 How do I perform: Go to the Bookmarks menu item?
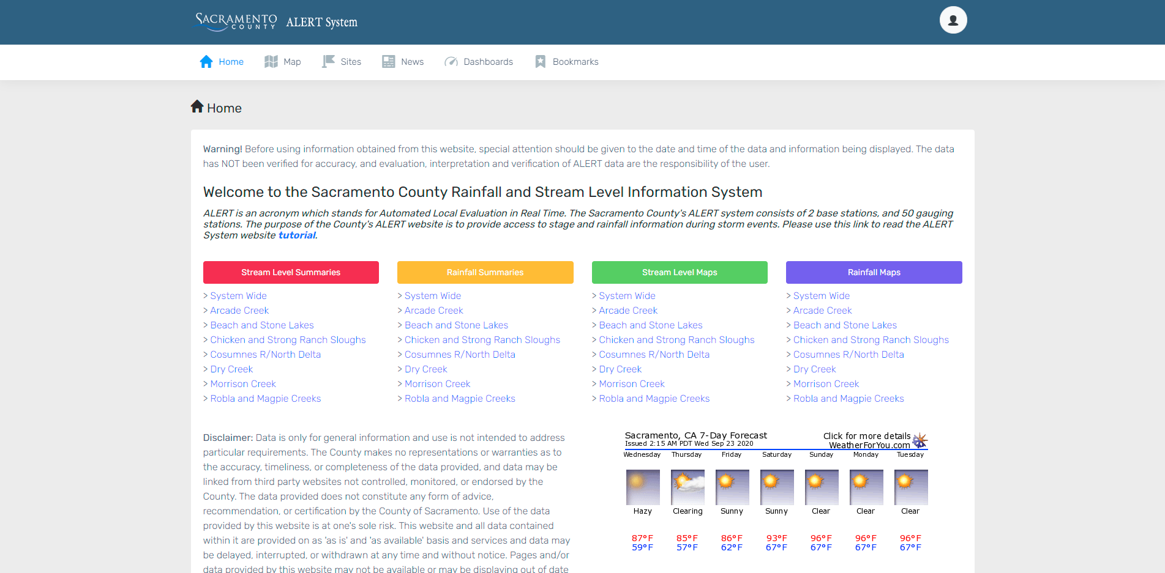point(575,62)
